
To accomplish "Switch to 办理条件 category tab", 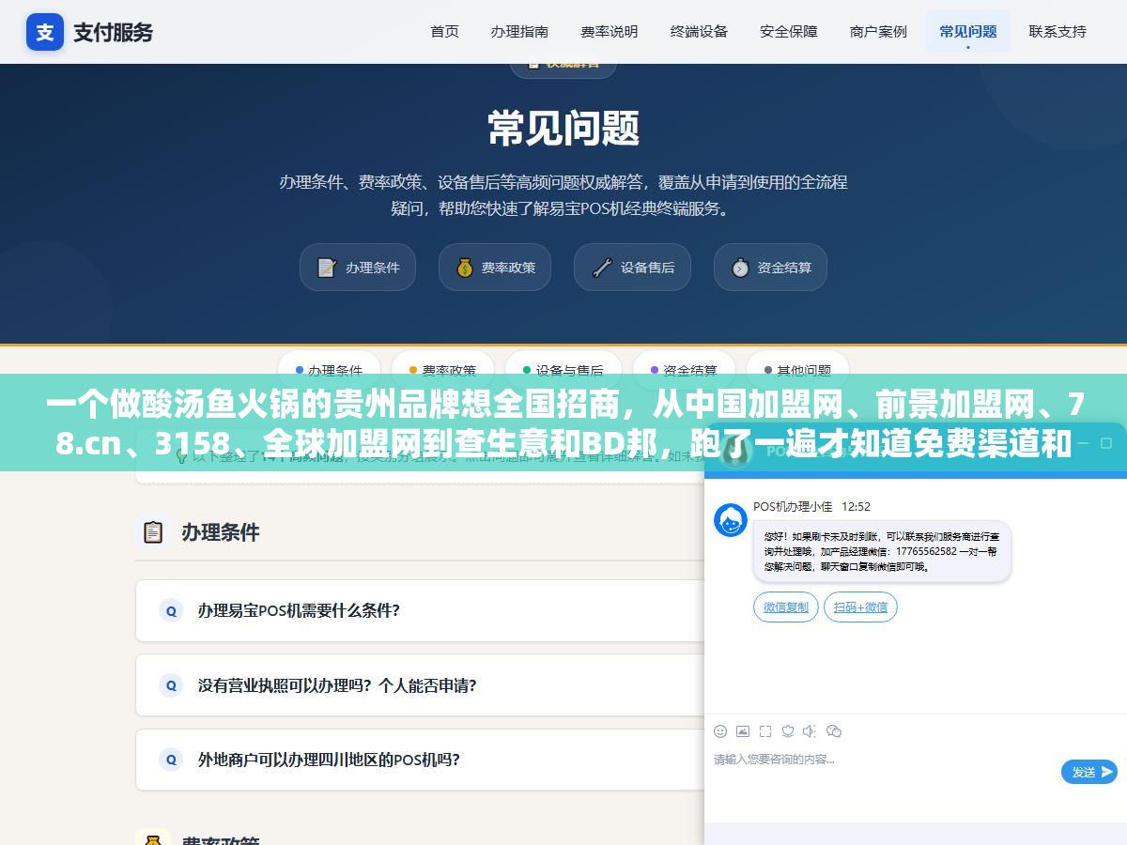I will 329,370.
